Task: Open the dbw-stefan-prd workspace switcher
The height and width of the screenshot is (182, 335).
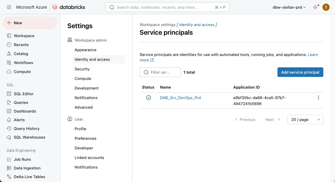Action: click(x=289, y=7)
